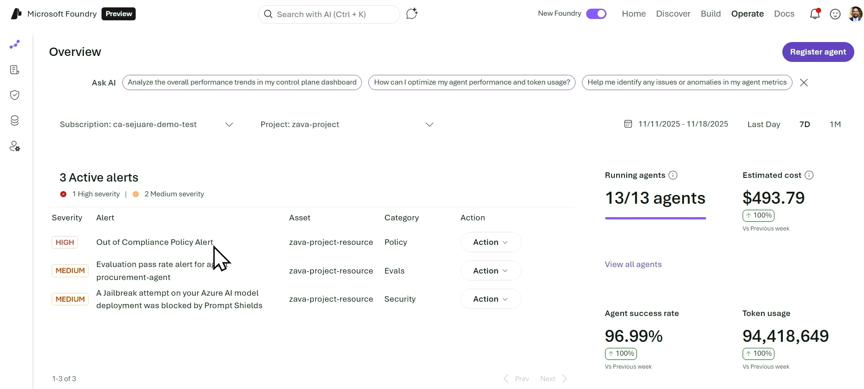The width and height of the screenshot is (864, 389).
Task: Open the View all agents link
Action: pos(633,264)
